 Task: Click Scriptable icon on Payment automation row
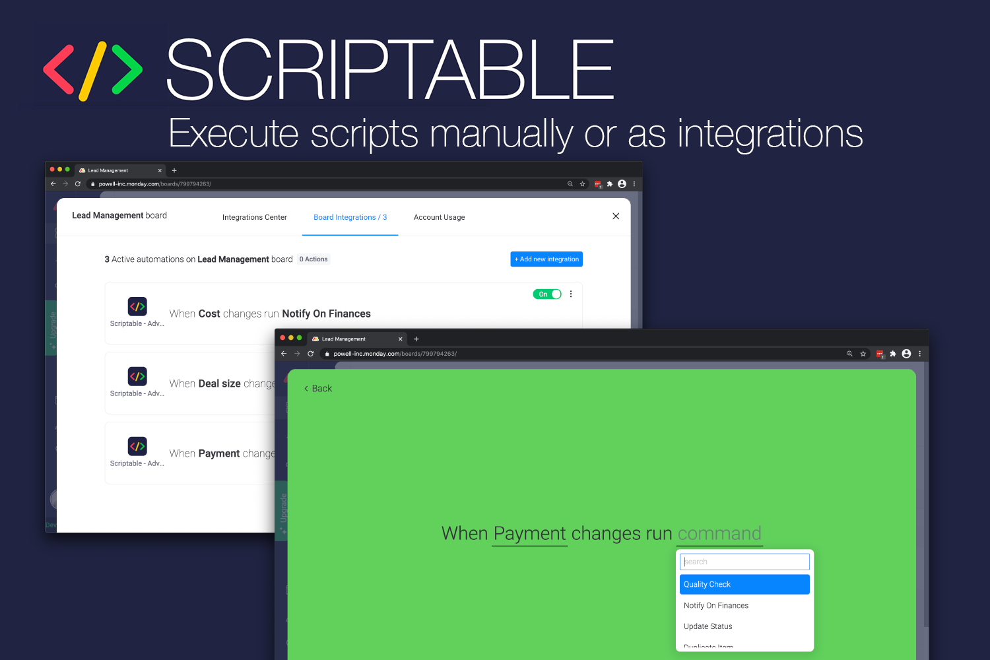click(137, 446)
